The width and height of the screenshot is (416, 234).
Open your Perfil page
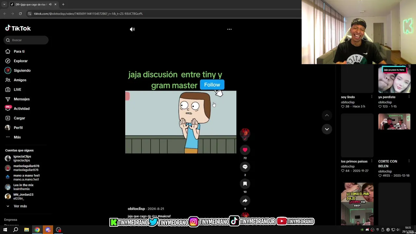[x=14, y=128]
